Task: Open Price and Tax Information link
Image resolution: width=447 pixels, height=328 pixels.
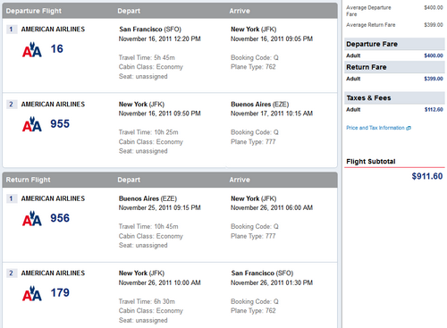Action: 375,128
